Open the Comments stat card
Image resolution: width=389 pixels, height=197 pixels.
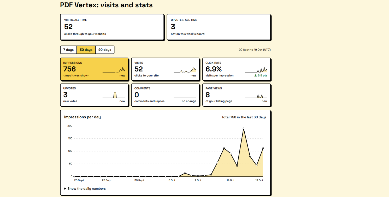(x=165, y=95)
